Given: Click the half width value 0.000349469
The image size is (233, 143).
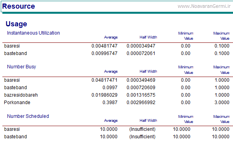Looking at the screenshot, I should [x=141, y=80].
